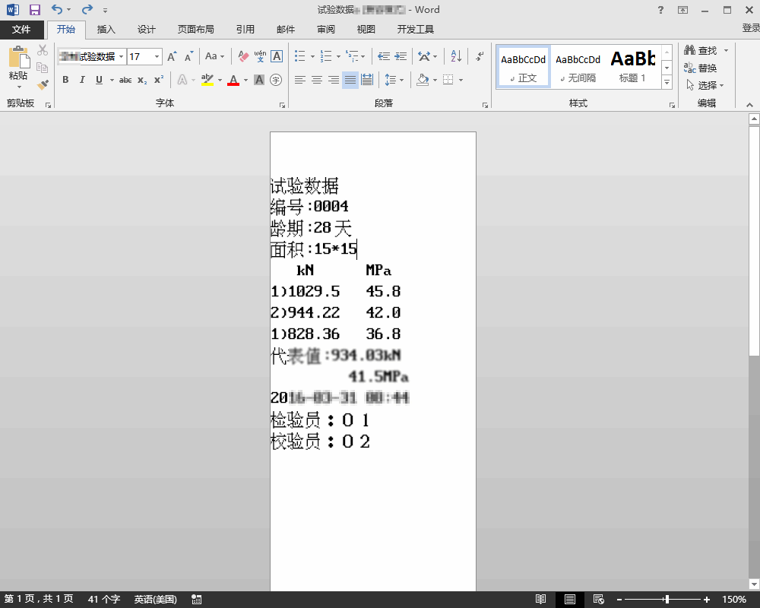The width and height of the screenshot is (760, 608).
Task: Open the font size dropdown showing 17
Action: [157, 57]
